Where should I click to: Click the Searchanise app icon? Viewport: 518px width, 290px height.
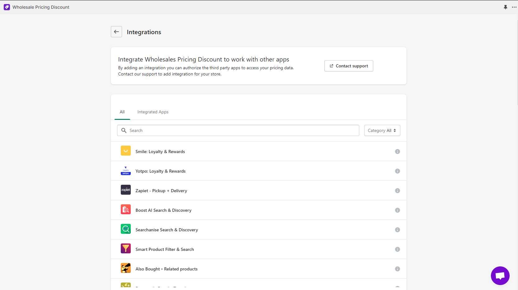click(x=126, y=229)
